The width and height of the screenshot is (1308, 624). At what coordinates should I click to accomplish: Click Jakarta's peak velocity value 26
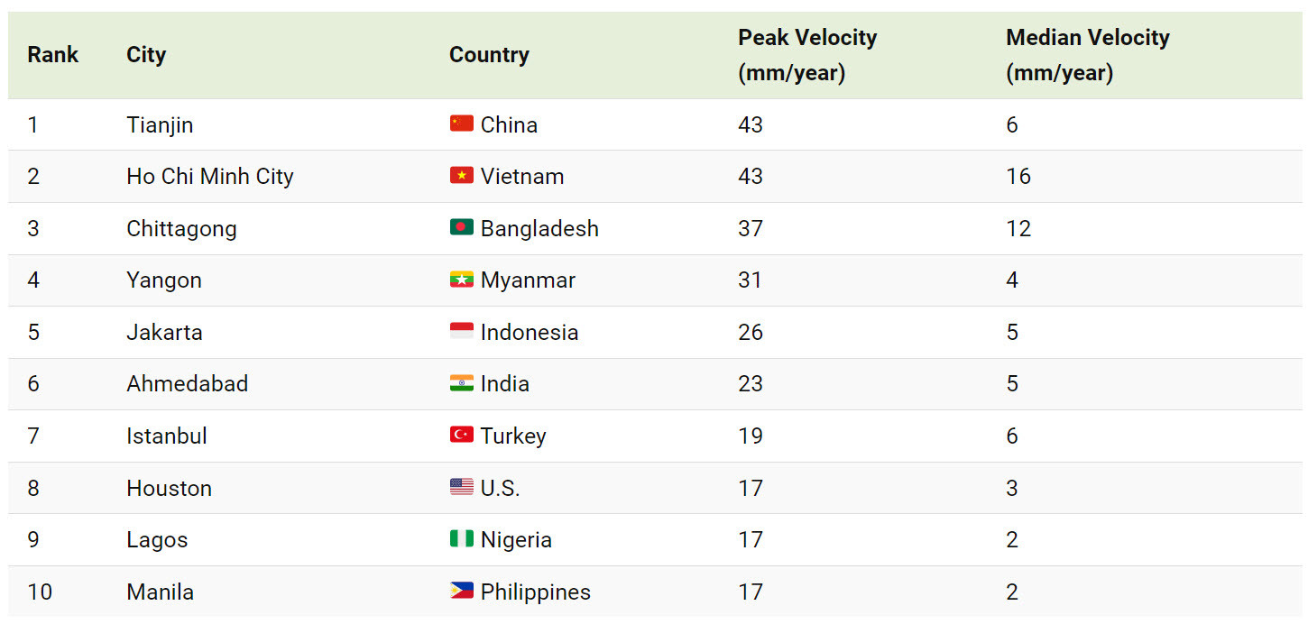751,332
